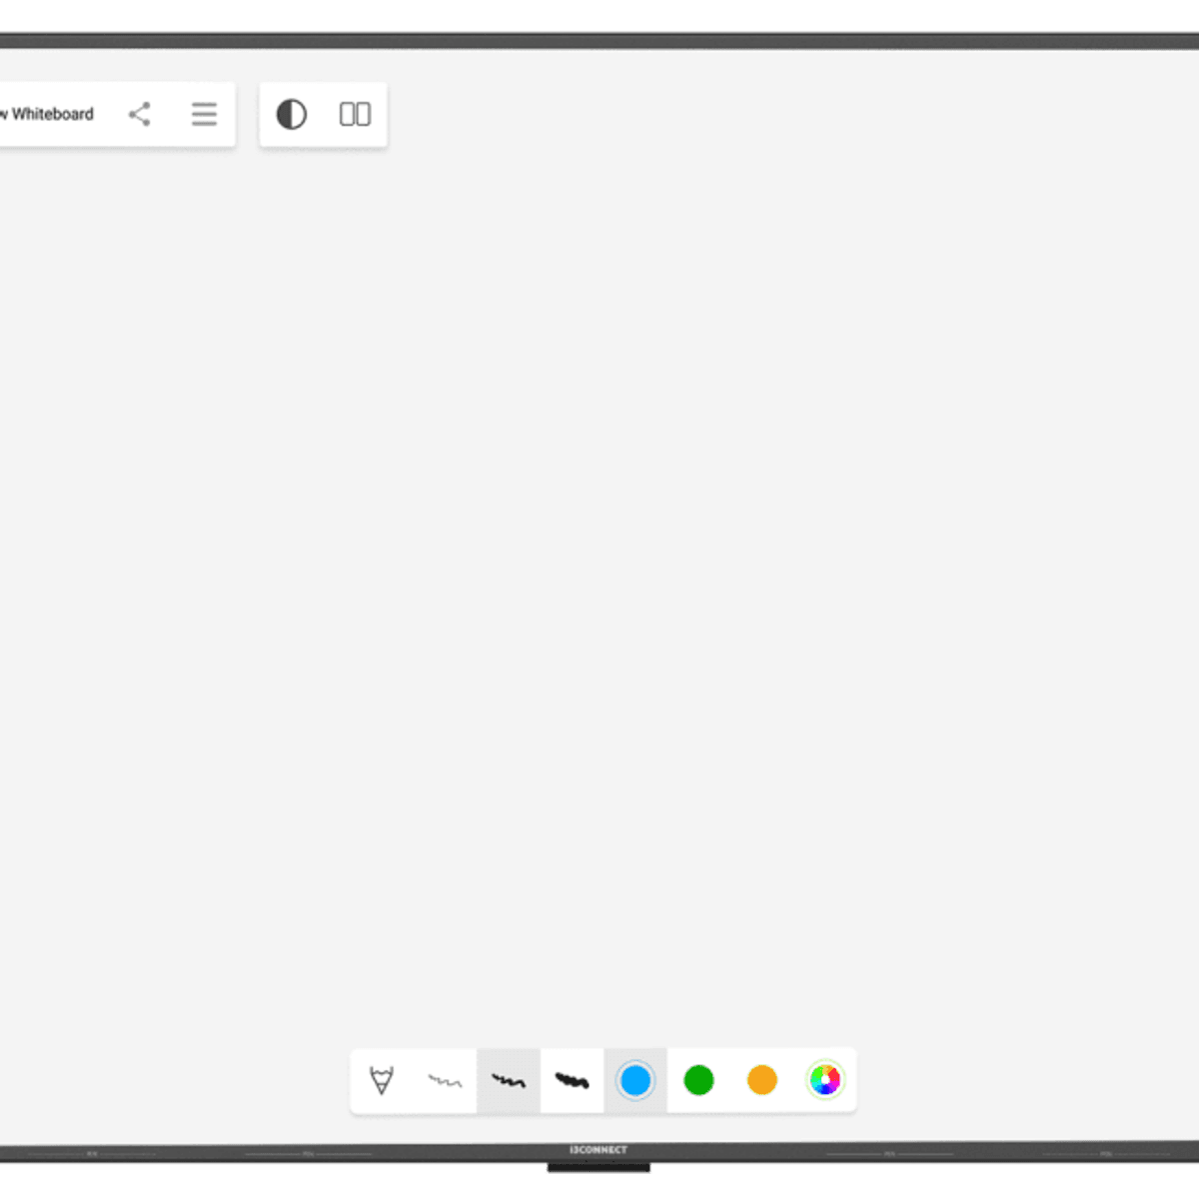Image resolution: width=1199 pixels, height=1199 pixels.
Task: Tap the black sensor module below logo
Action: point(599,1167)
